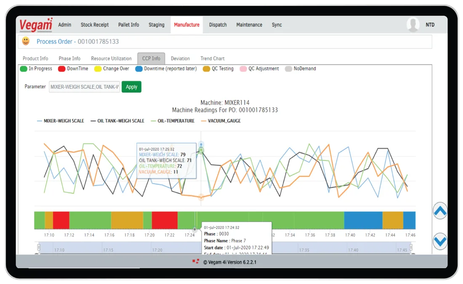The height and width of the screenshot is (284, 463).
Task: Switch to the Deviation tab
Action: click(180, 59)
